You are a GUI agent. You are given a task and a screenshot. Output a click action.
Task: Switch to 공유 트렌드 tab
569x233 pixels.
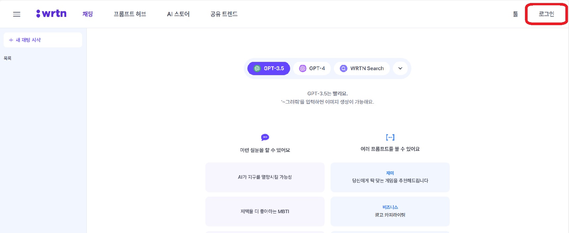[x=224, y=14]
